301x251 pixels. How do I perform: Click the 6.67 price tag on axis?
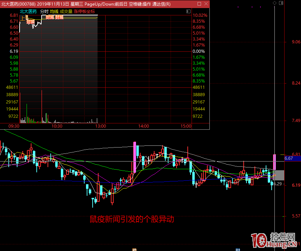point(289,158)
